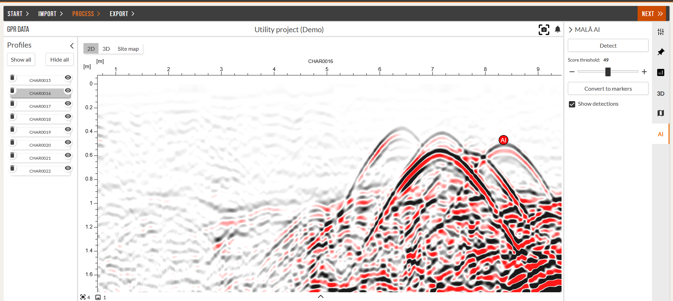Viewport: 673px width, 301px height.
Task: Expand the bottom panel with up chevron
Action: pyautogui.click(x=320, y=296)
